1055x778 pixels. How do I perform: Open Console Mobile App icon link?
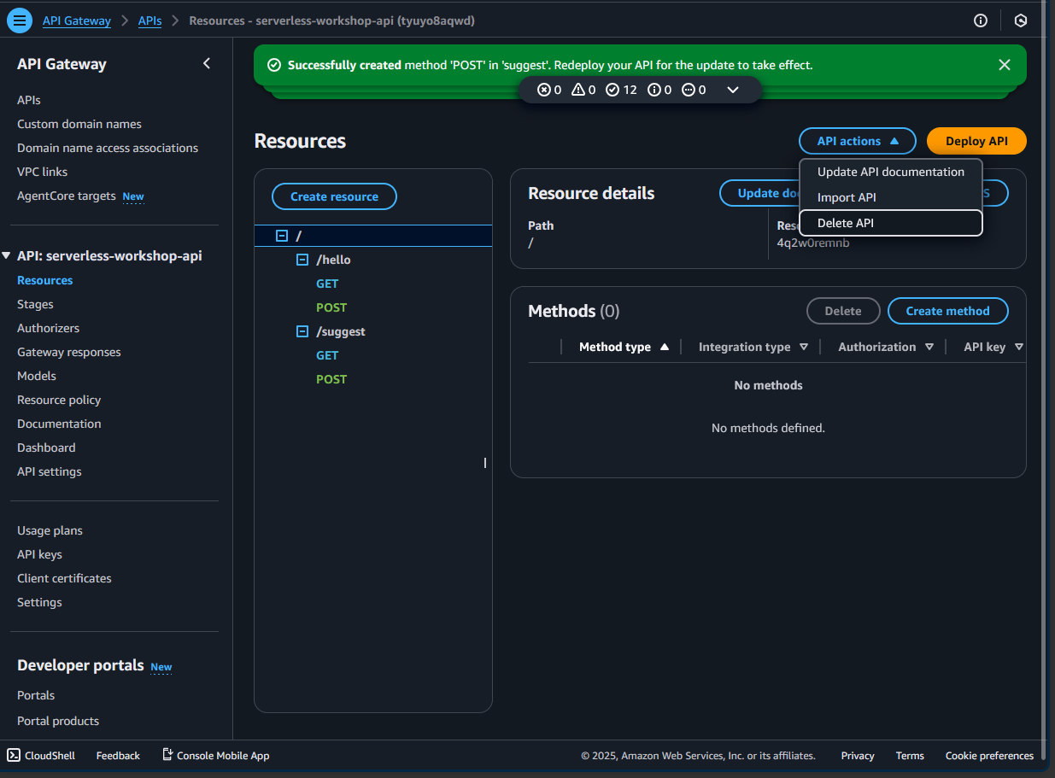point(216,756)
